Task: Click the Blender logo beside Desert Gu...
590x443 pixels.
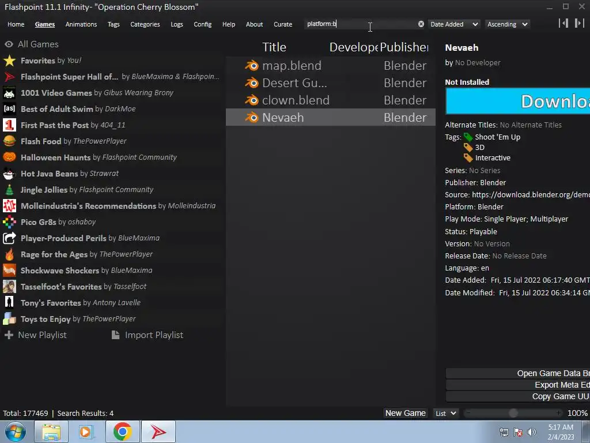Action: click(x=252, y=83)
